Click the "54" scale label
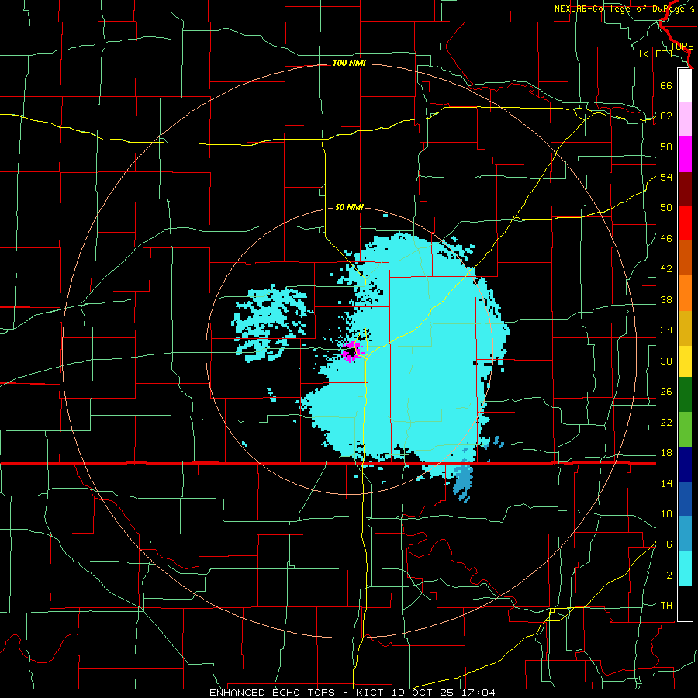Image resolution: width=698 pixels, height=698 pixels. 666,177
